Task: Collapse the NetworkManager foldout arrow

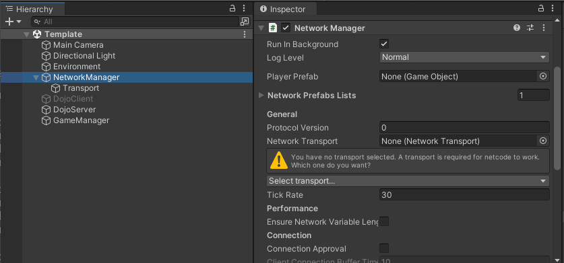Action: (36, 77)
